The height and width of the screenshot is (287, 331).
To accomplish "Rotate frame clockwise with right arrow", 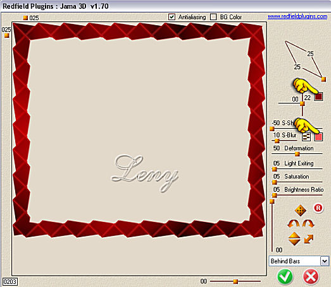I will [x=308, y=224].
